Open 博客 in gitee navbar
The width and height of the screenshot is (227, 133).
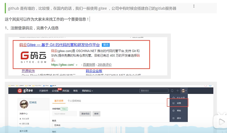(x=76, y=91)
